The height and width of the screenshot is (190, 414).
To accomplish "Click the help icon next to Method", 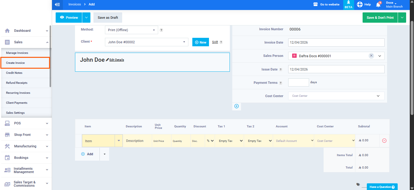I will point(161,30).
